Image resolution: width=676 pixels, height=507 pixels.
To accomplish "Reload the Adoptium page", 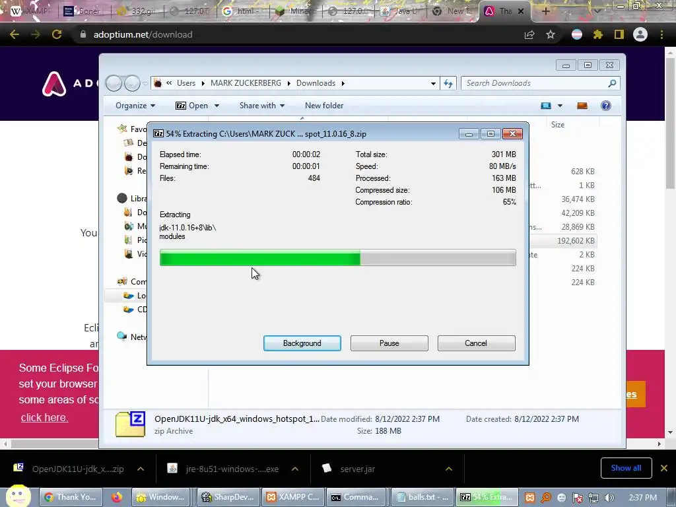I will coord(57,34).
